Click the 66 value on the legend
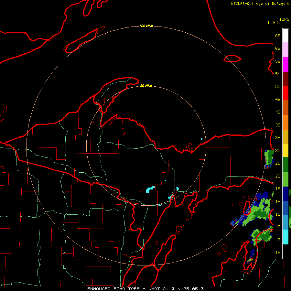Image resolution: width=291 pixels, height=291 pixels. point(278,36)
